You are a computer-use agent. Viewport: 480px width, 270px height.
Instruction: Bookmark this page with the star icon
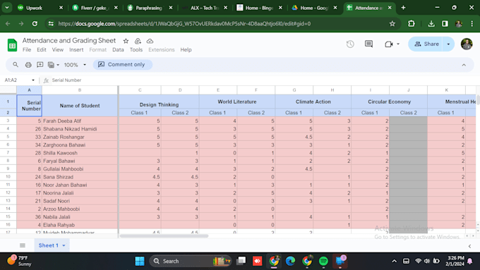(x=392, y=23)
